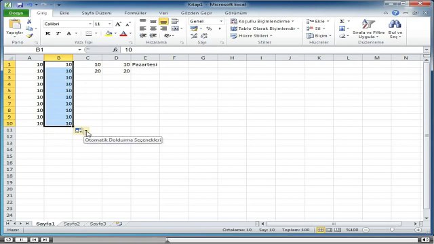
Task: Select the Sayfa3 sheet tab
Action: point(98,224)
